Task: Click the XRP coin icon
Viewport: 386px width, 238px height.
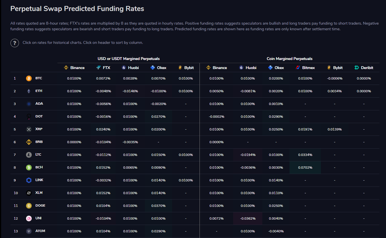Action: [x=29, y=129]
